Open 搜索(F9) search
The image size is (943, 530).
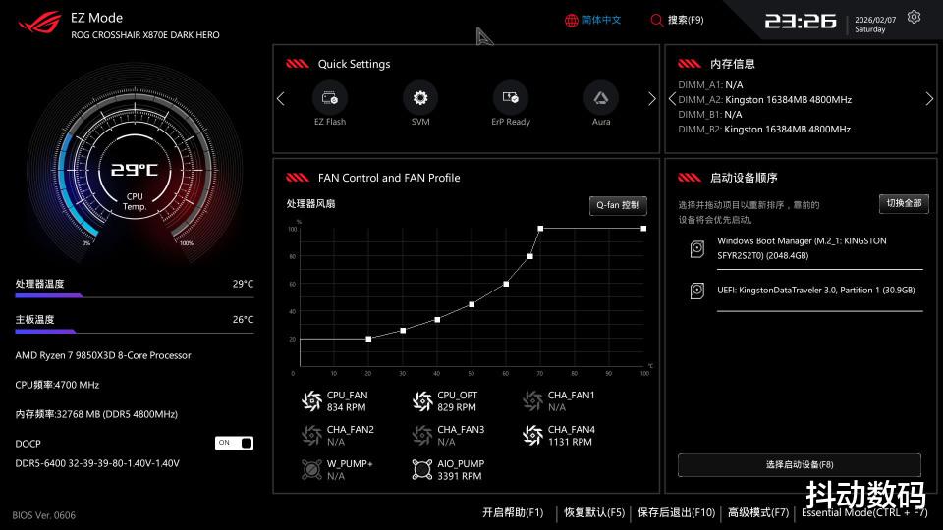click(686, 21)
